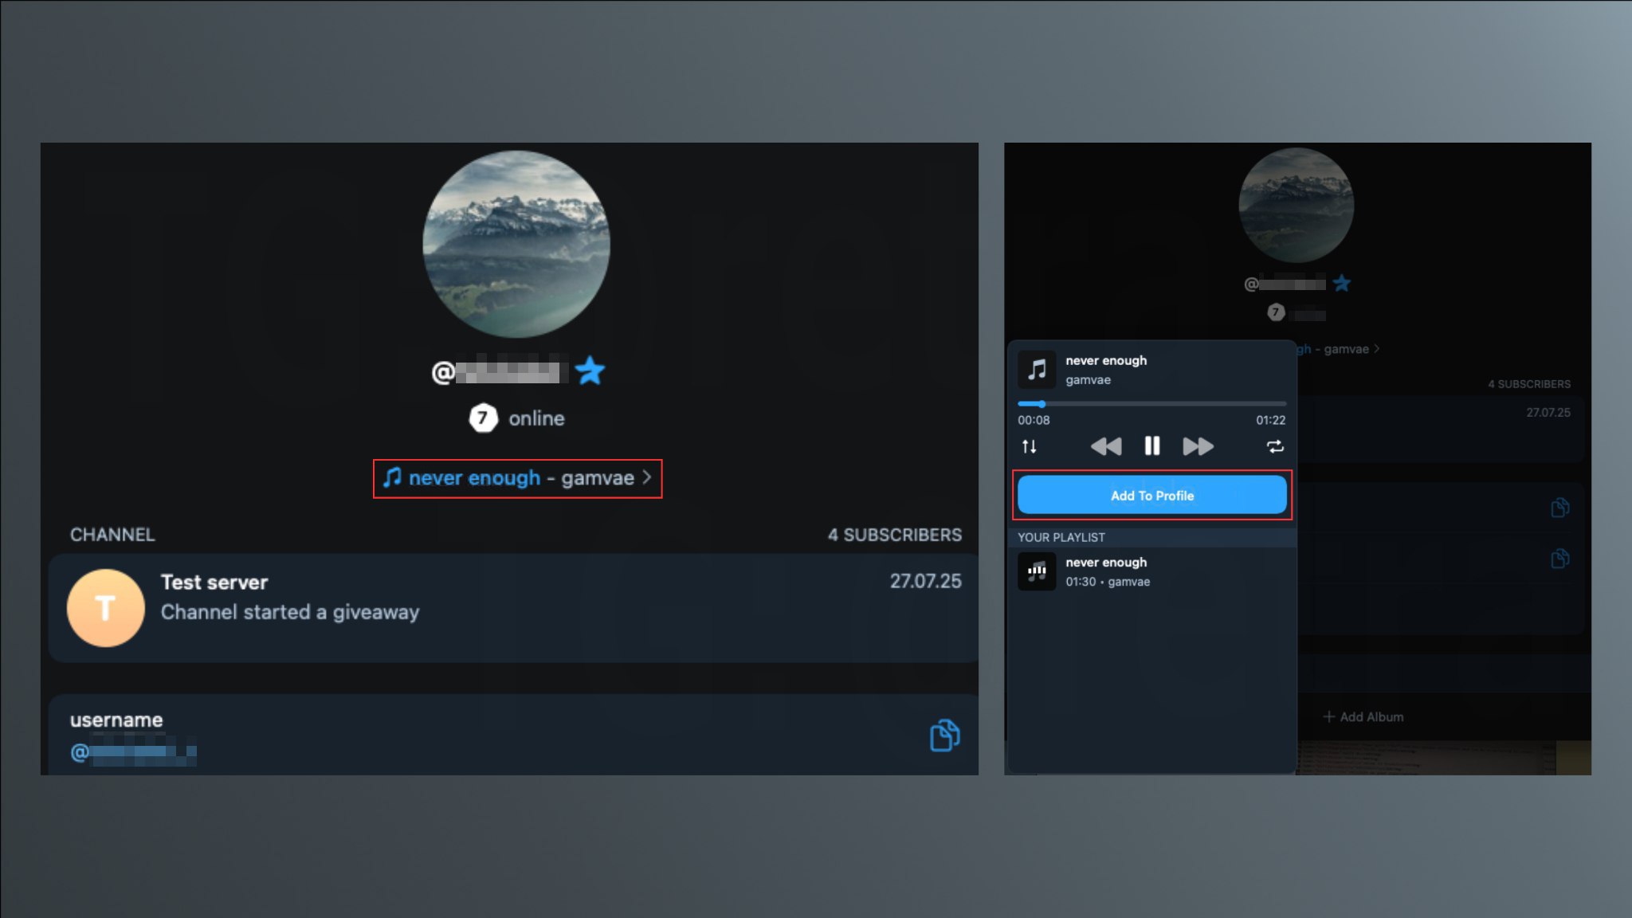Click the orange T channel avatar
1632x918 pixels.
click(x=106, y=607)
